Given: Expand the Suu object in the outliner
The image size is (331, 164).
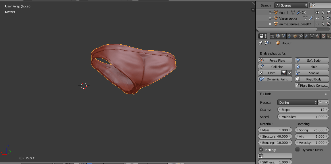Looking at the screenshot, I should [270, 13].
